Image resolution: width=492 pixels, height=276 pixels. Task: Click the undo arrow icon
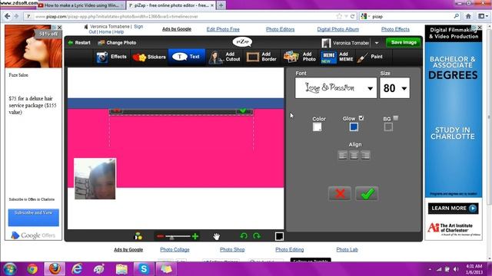point(244,236)
